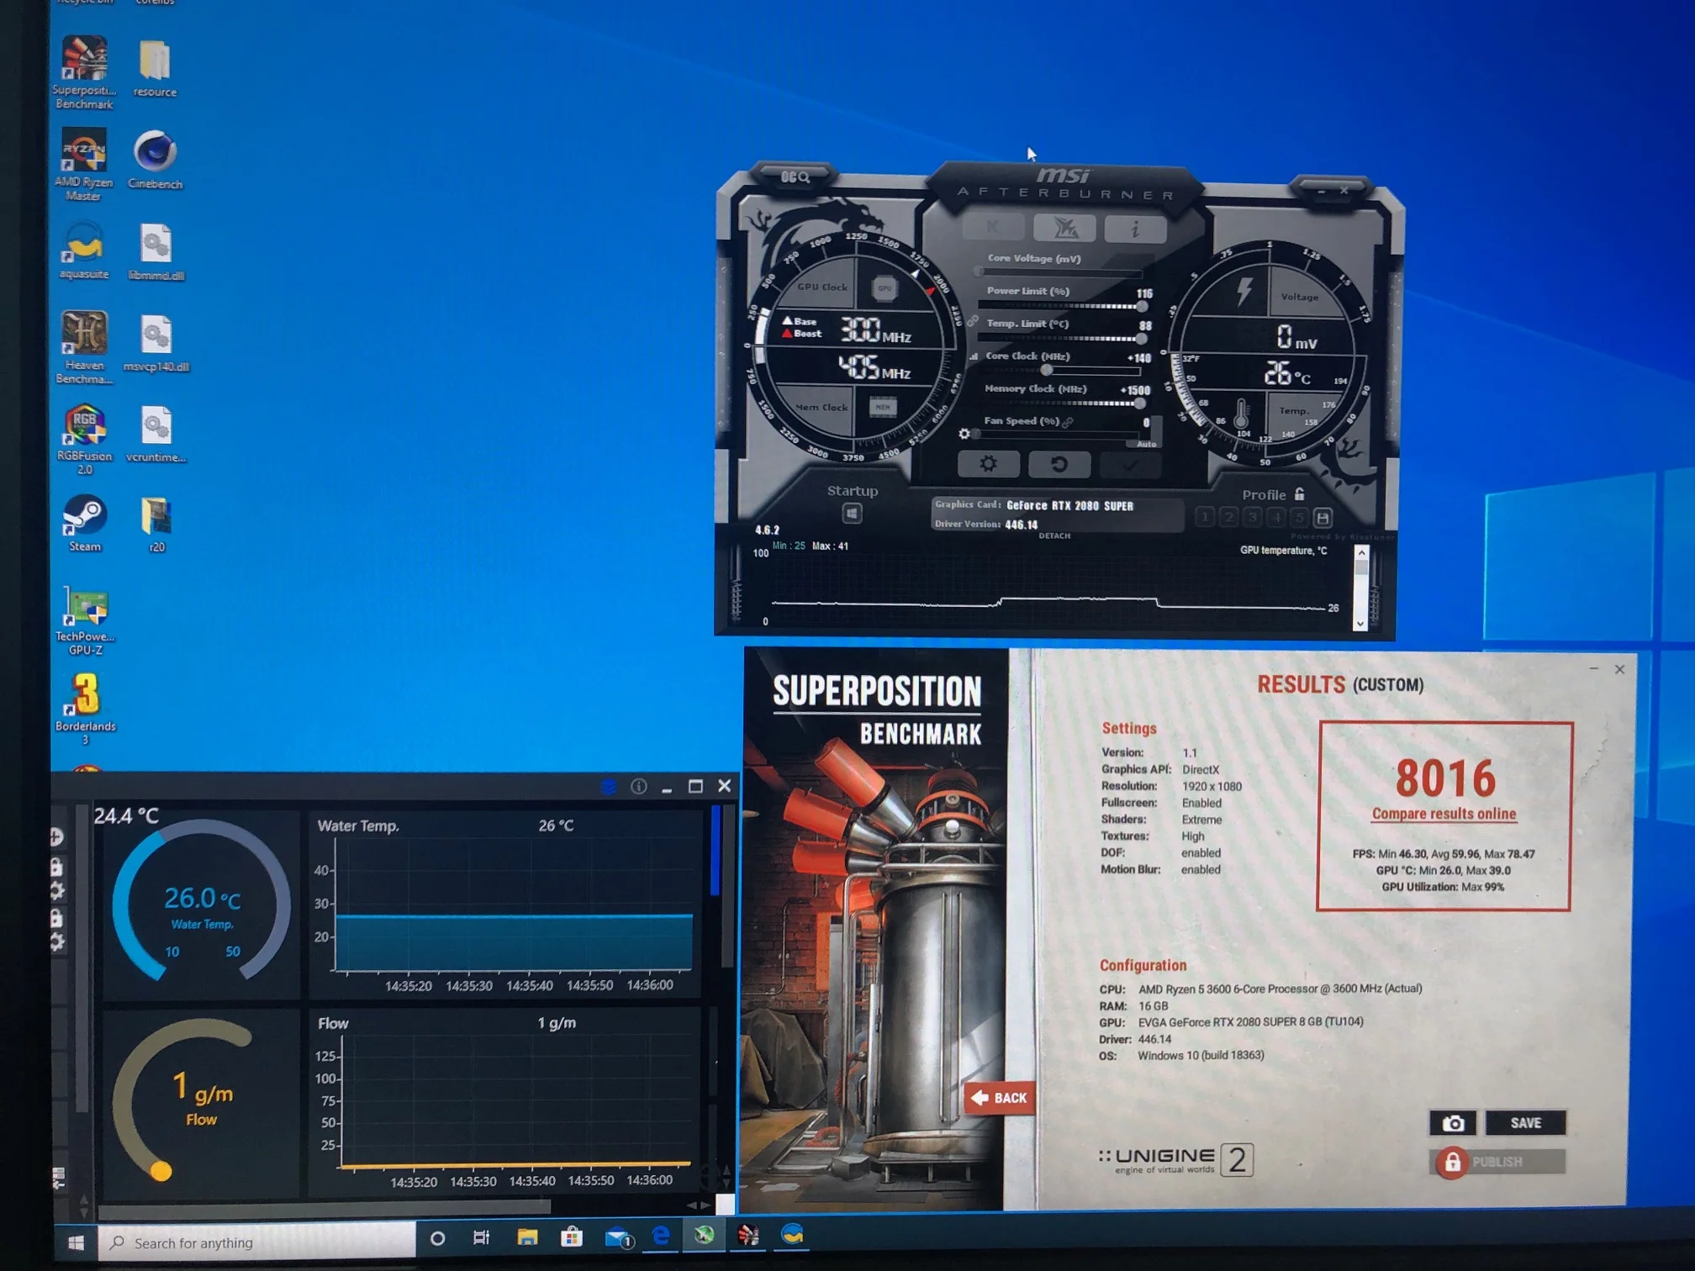Launch Cinebench desktop shortcut
This screenshot has width=1695, height=1271.
click(x=155, y=160)
